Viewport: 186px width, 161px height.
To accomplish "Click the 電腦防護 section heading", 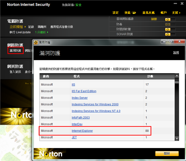I will (x=15, y=21).
